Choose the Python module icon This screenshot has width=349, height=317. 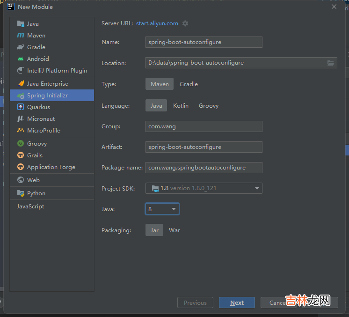[x=21, y=193]
